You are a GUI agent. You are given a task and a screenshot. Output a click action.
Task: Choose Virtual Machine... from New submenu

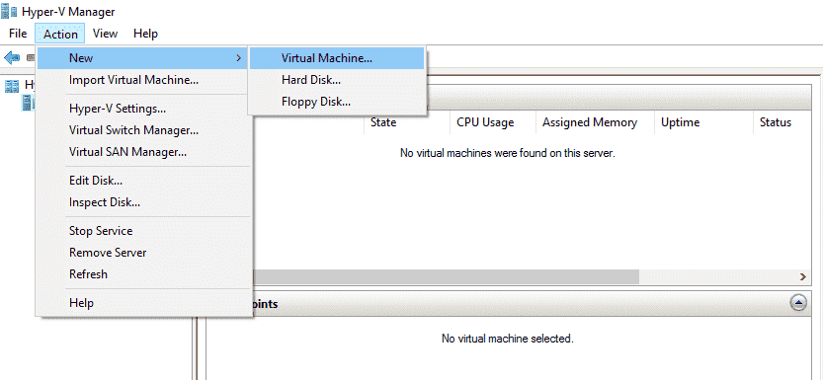[x=337, y=58]
